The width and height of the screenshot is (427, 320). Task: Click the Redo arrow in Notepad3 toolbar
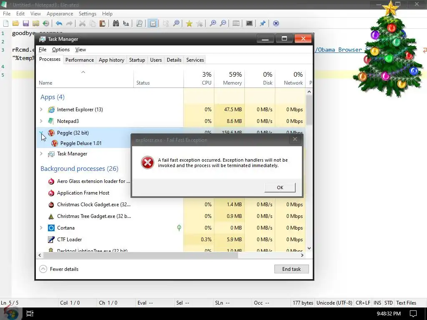69,23
